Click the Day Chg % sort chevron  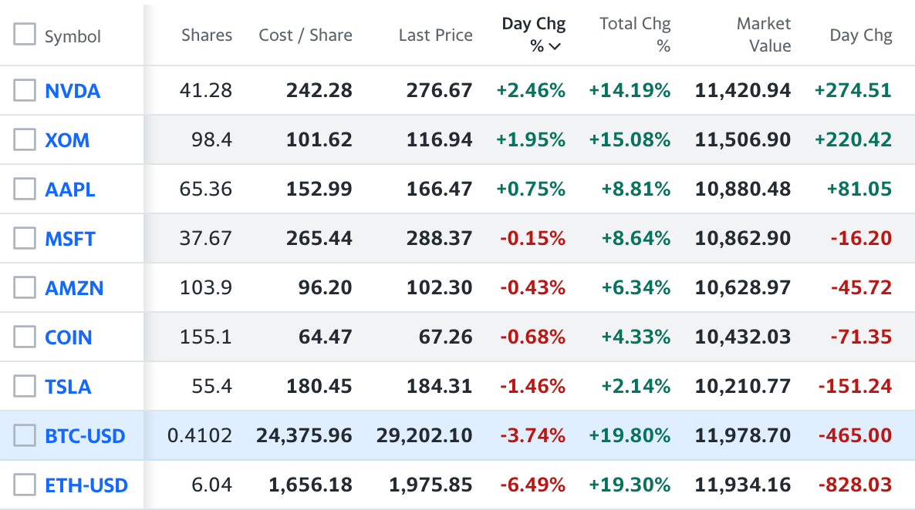click(555, 47)
